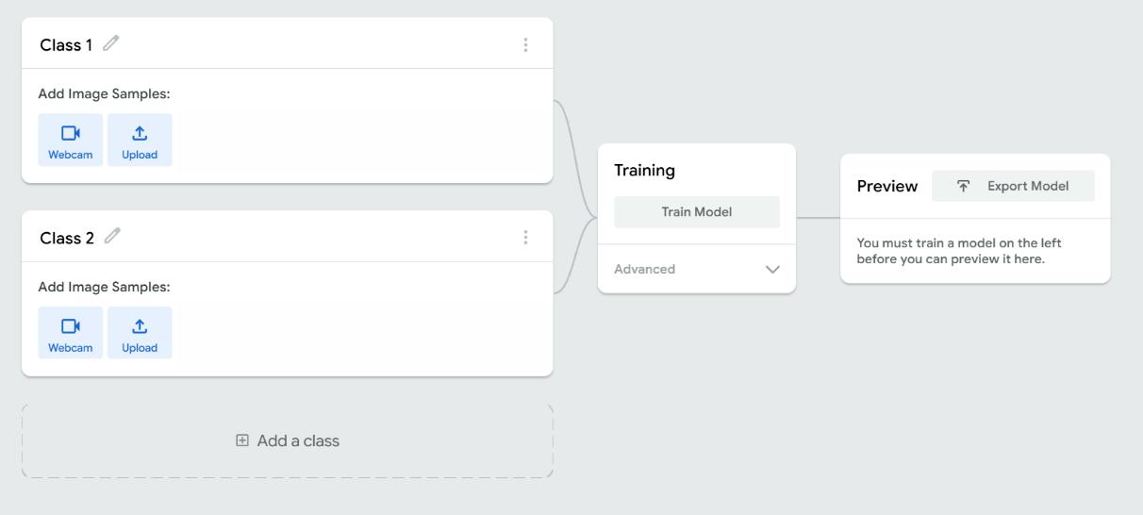Click the Advanced label in Training panel
Viewport: 1143px width, 515px height.
(644, 269)
